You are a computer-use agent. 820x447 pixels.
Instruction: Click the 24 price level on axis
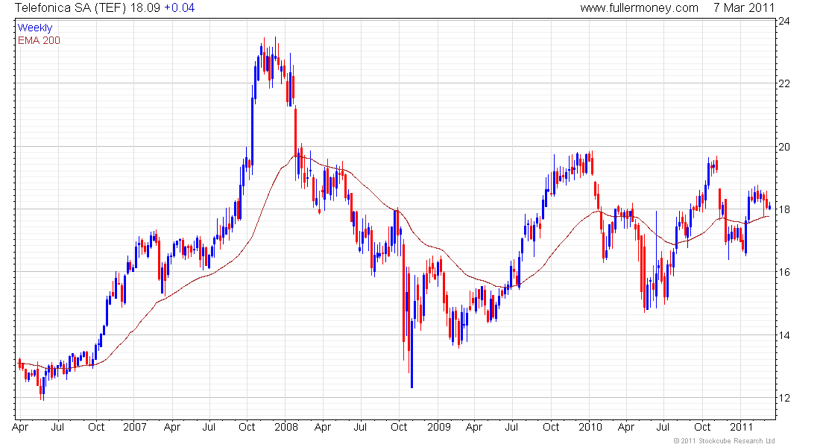784,22
